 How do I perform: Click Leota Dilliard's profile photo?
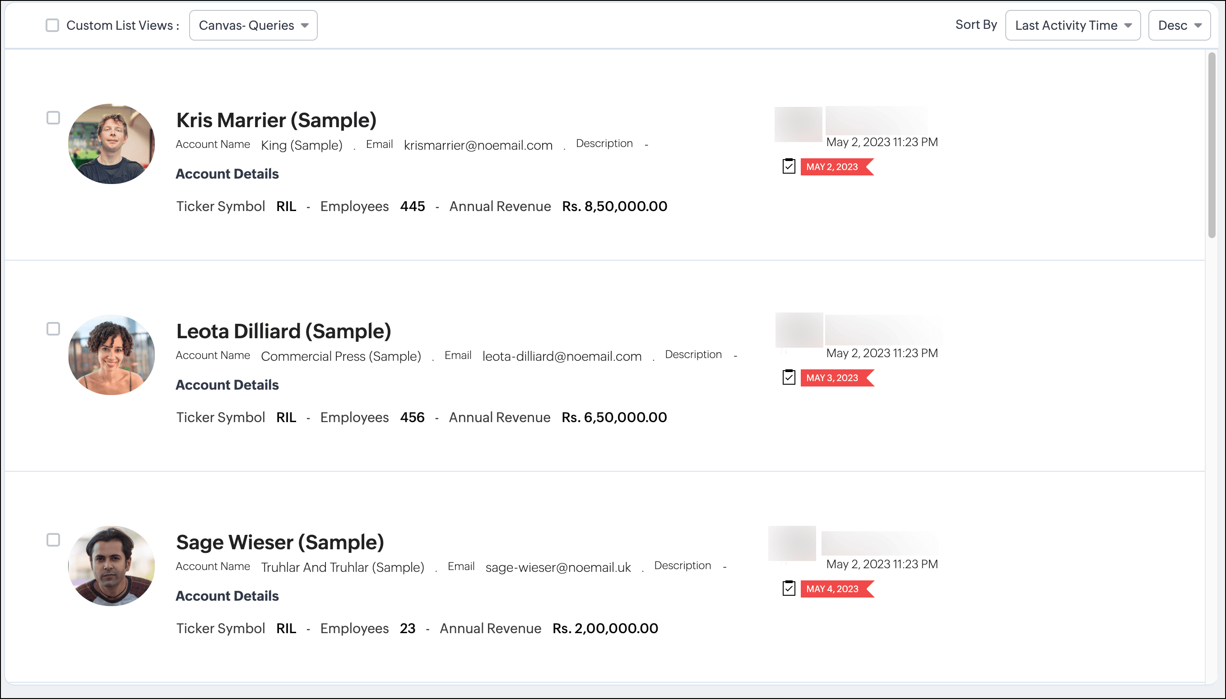[x=111, y=355]
